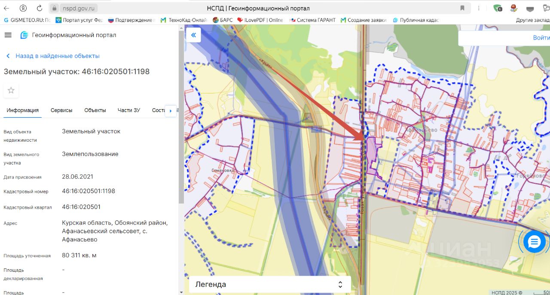Click the НСПД 2025 © copyright text

pyautogui.click(x=507, y=293)
